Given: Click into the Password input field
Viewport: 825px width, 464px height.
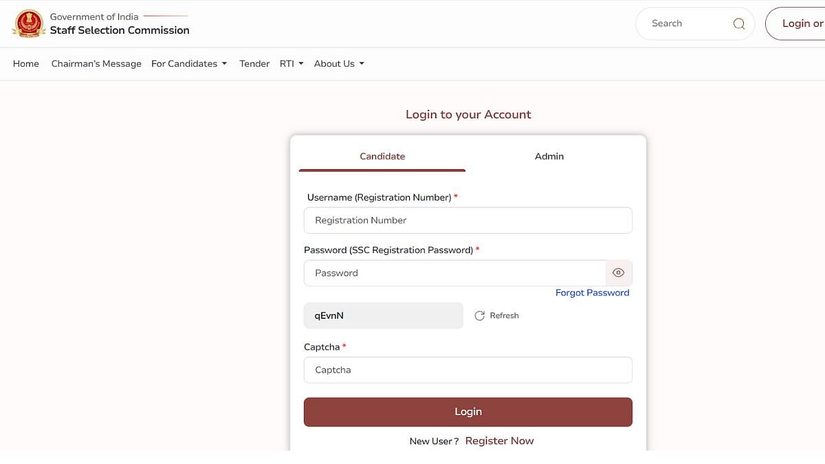Looking at the screenshot, I should pyautogui.click(x=454, y=273).
